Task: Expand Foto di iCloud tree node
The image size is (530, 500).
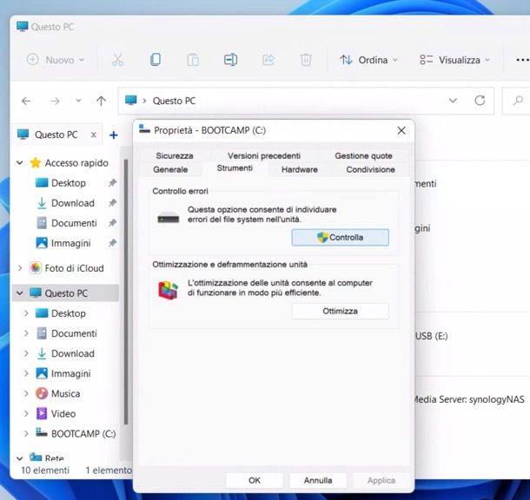Action: (20, 268)
